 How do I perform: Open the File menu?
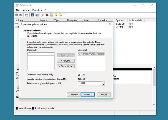(x=18, y=10)
